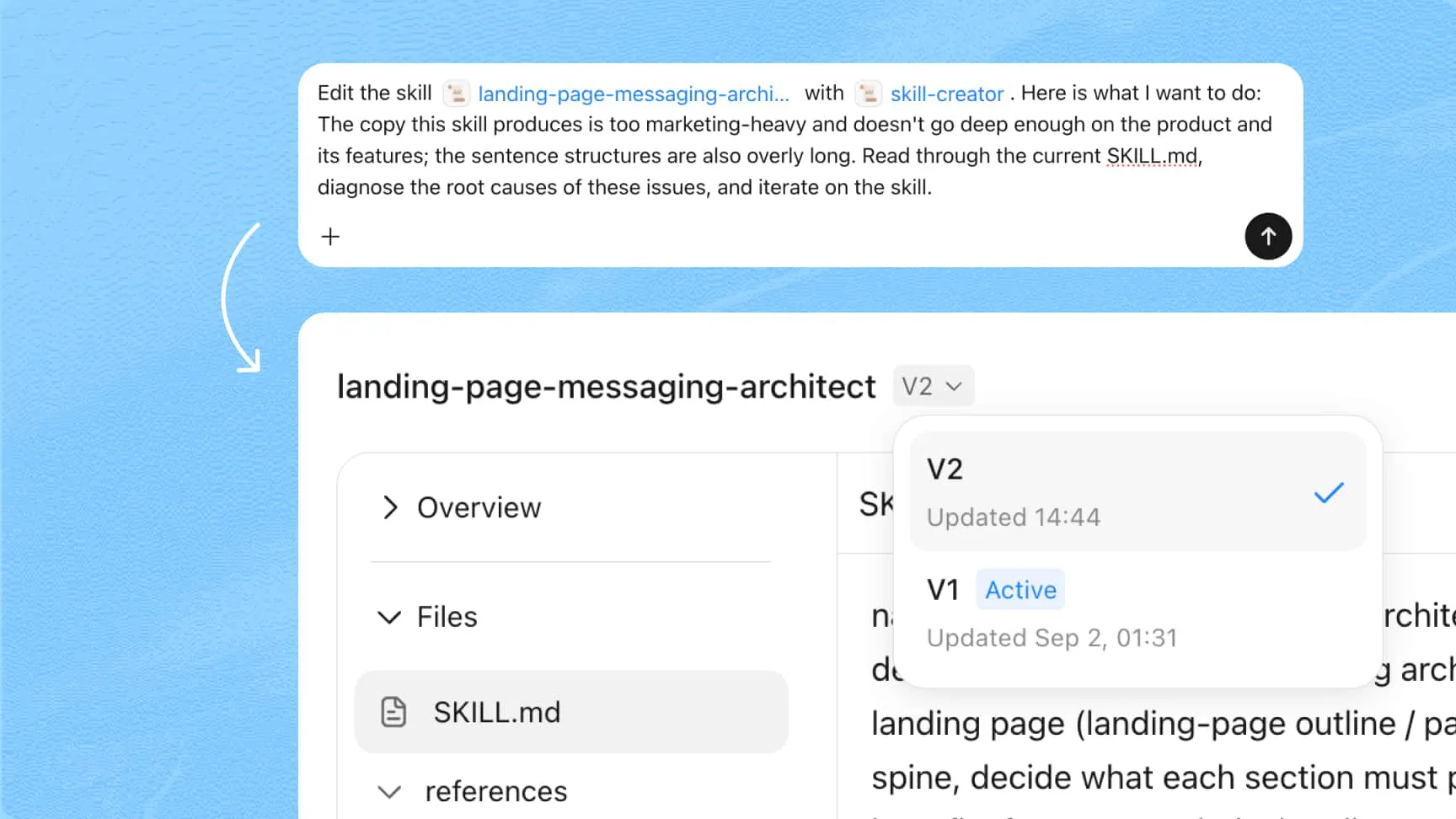This screenshot has width=1456, height=819.
Task: Select the SKILL.md file
Action: (x=571, y=712)
